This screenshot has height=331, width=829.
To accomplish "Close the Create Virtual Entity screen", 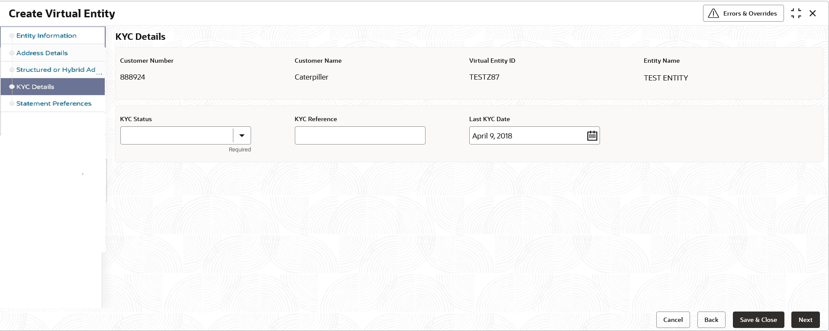I will [x=813, y=13].
